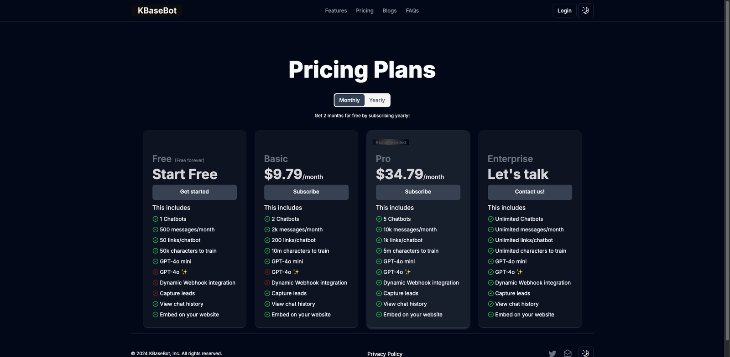Click Contact us! on the Enterprise plan
Image resolution: width=730 pixels, height=357 pixels.
click(530, 192)
